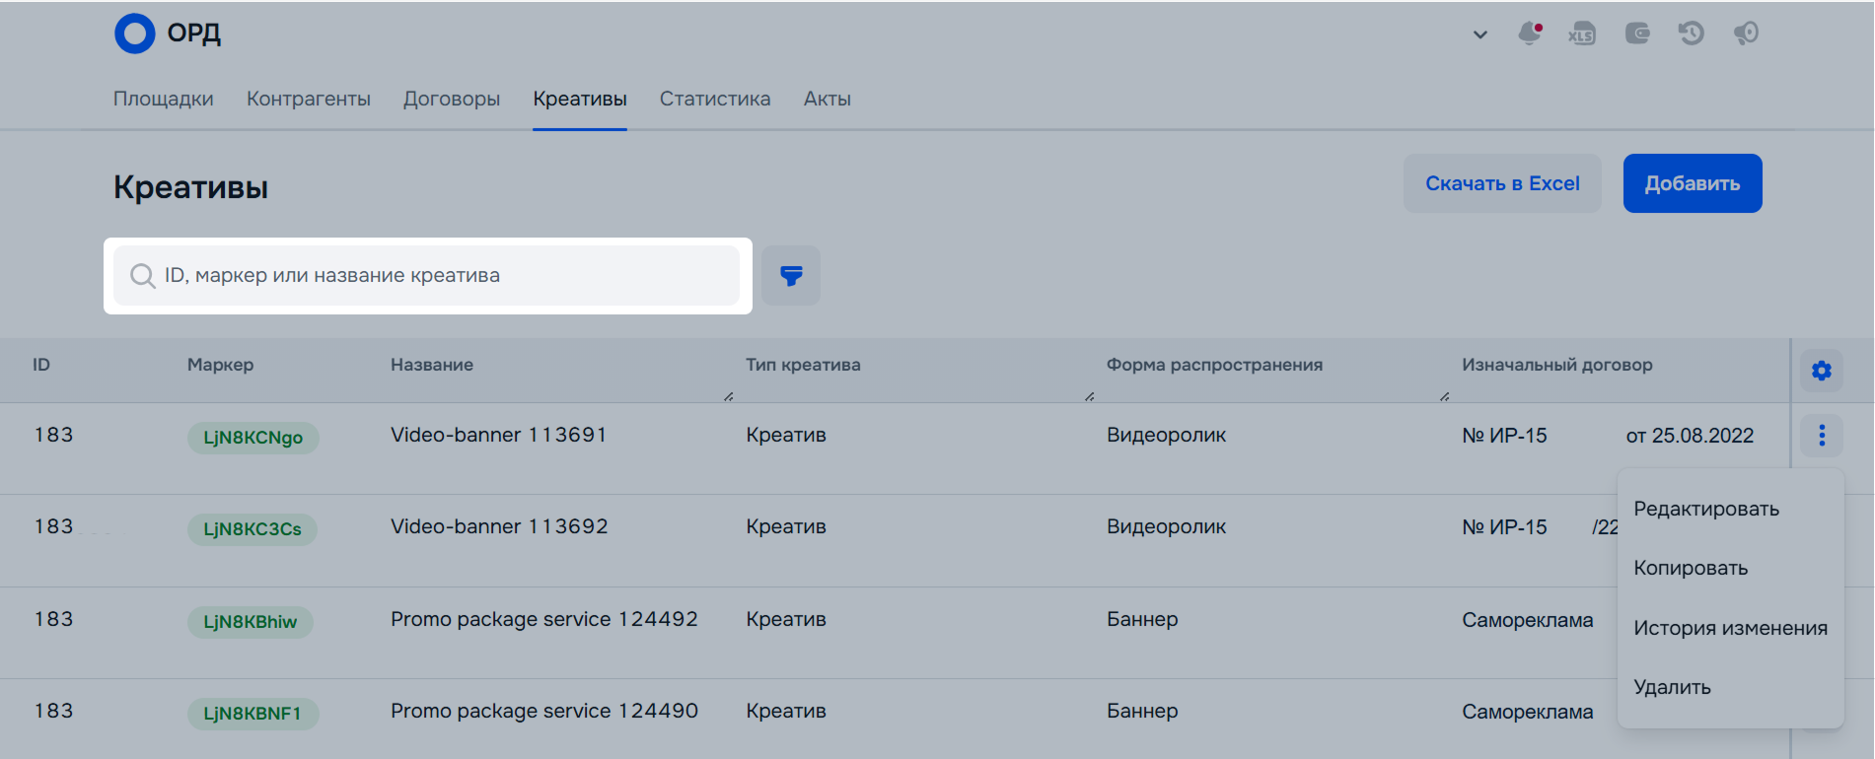Open the filter icon beside search
Image resolution: width=1875 pixels, height=759 pixels.
(x=791, y=276)
